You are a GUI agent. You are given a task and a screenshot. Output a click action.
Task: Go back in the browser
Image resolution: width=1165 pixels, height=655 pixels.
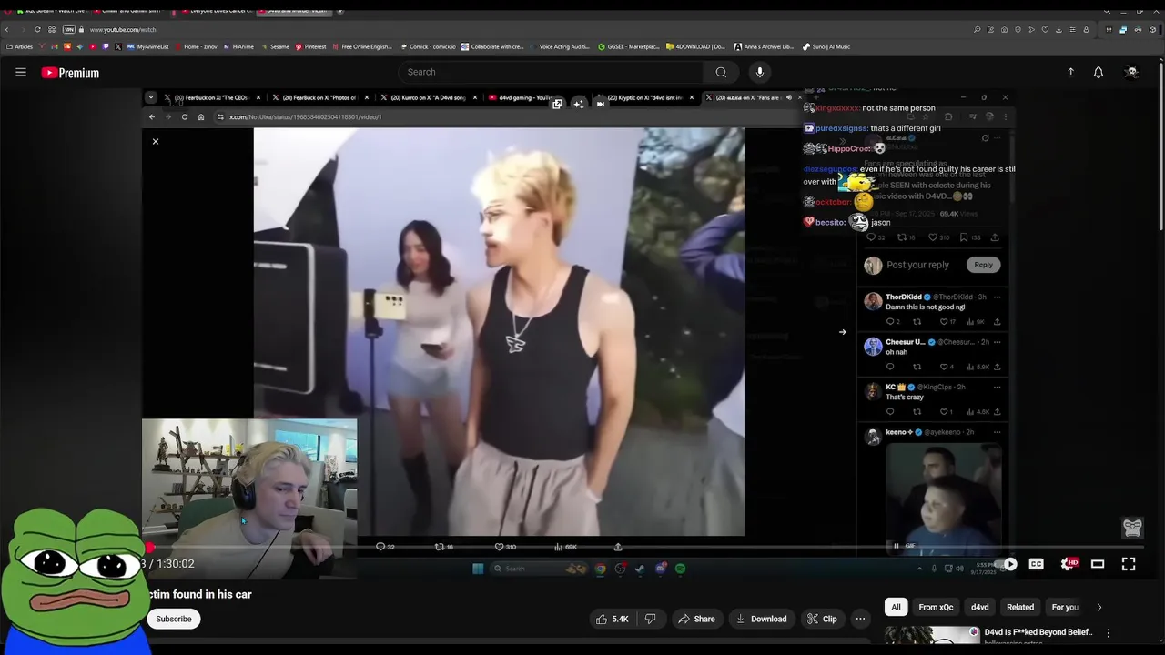(x=7, y=29)
